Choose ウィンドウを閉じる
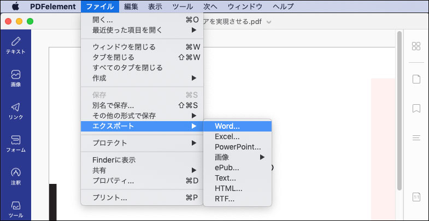Image resolution: width=429 pixels, height=221 pixels. pos(142,47)
